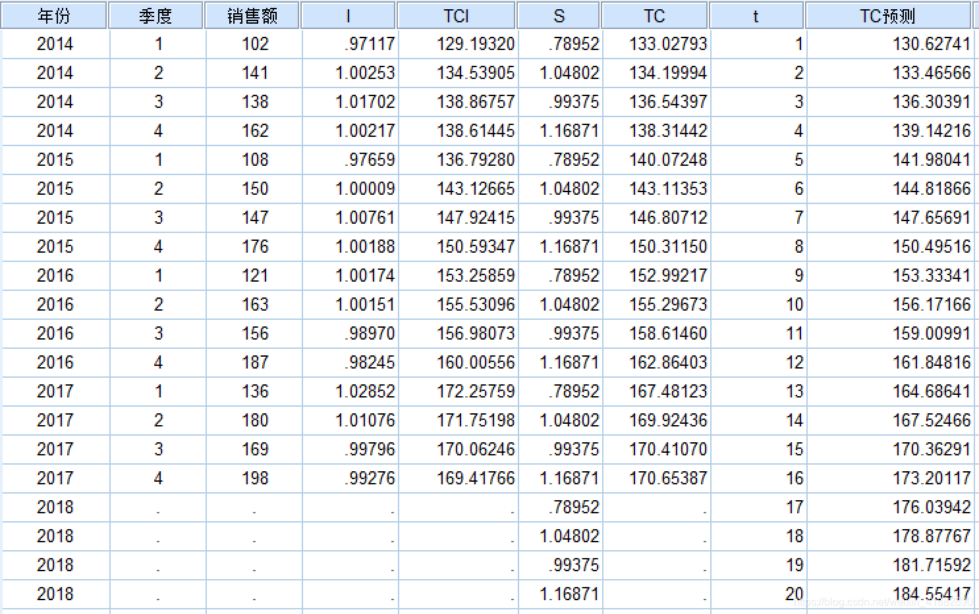Click TCI cell with value 129.19320
Viewport: 979px width, 614px height.
click(x=458, y=44)
